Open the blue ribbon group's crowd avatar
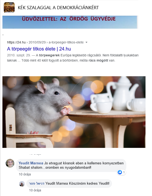 (9, 8)
